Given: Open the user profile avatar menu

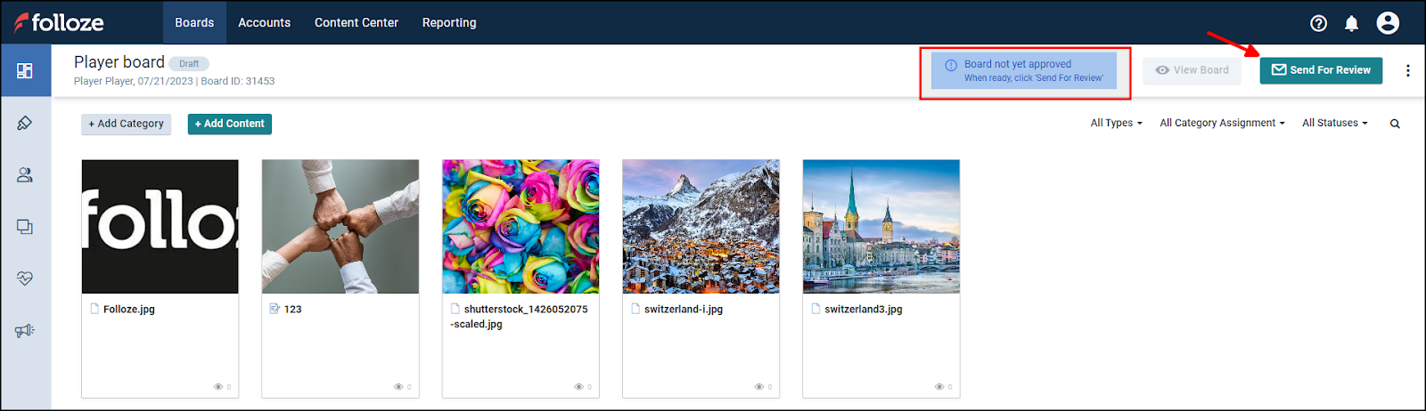Looking at the screenshot, I should pos(1387,23).
